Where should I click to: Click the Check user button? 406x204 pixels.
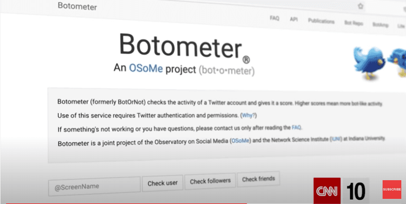[x=162, y=183]
